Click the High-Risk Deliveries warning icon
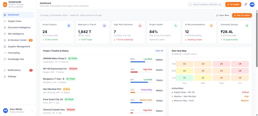Image resolution: width=258 pixels, height=116 pixels. coord(140,26)
